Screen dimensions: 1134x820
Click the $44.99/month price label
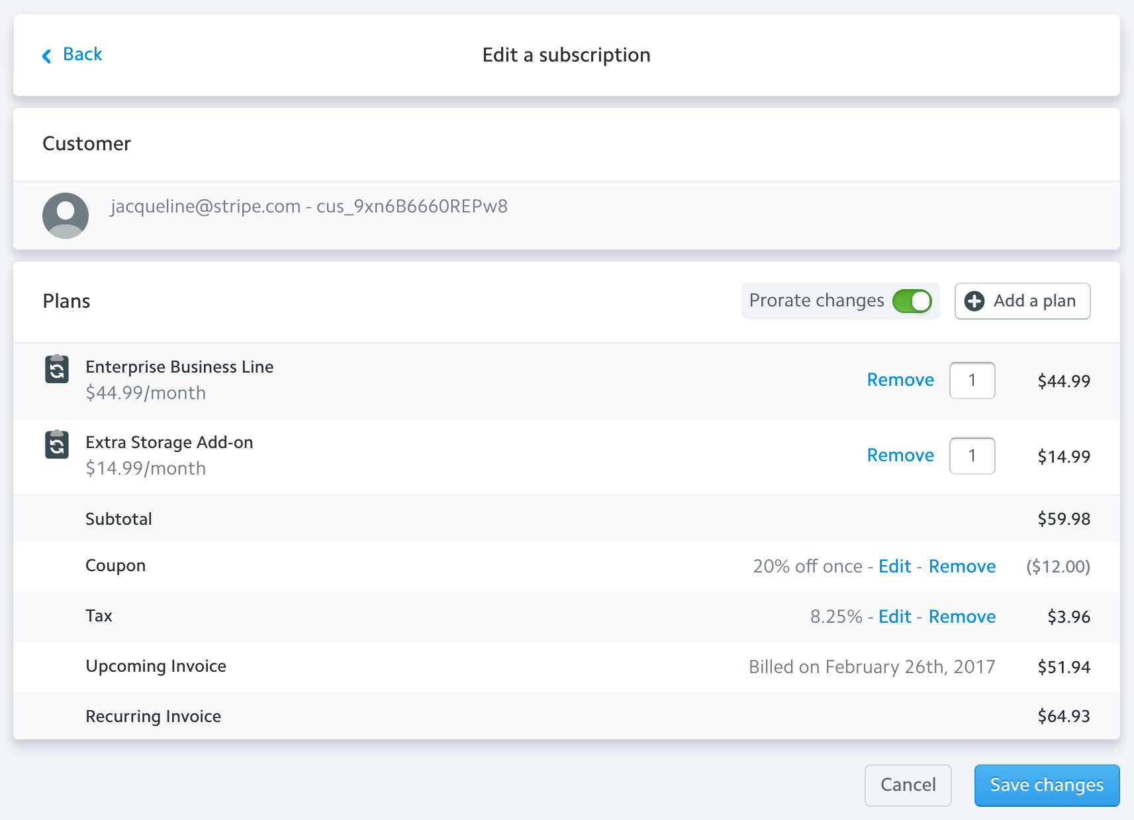pyautogui.click(x=146, y=393)
